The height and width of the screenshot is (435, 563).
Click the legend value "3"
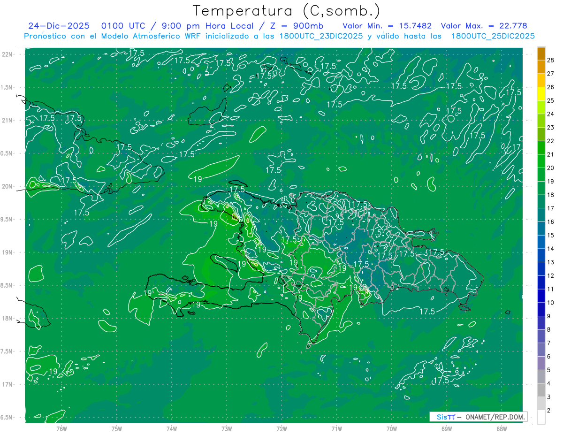[x=549, y=397]
